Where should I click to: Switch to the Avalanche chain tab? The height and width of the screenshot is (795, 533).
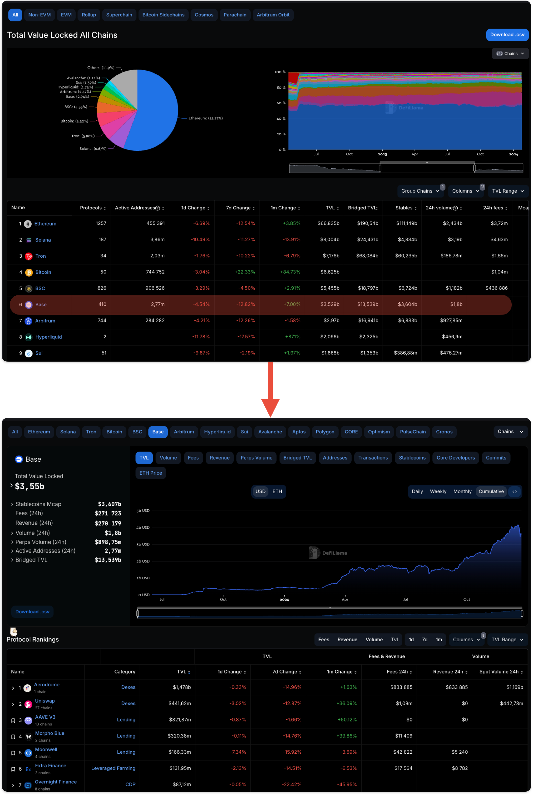click(x=270, y=432)
